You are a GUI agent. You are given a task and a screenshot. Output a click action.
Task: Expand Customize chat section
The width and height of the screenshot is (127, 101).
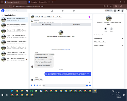(x=109, y=35)
